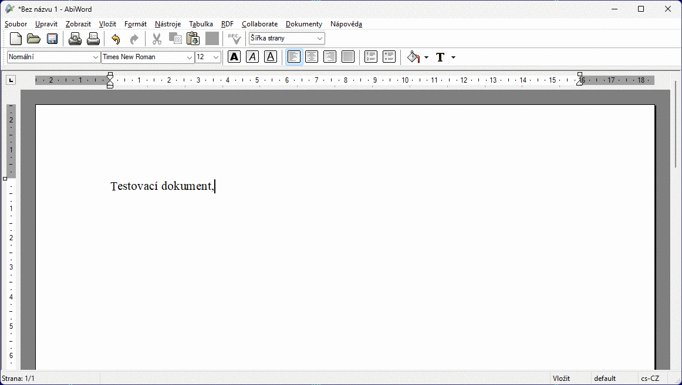Apply font color with the T icon
The height and width of the screenshot is (385, 682).
pos(440,57)
